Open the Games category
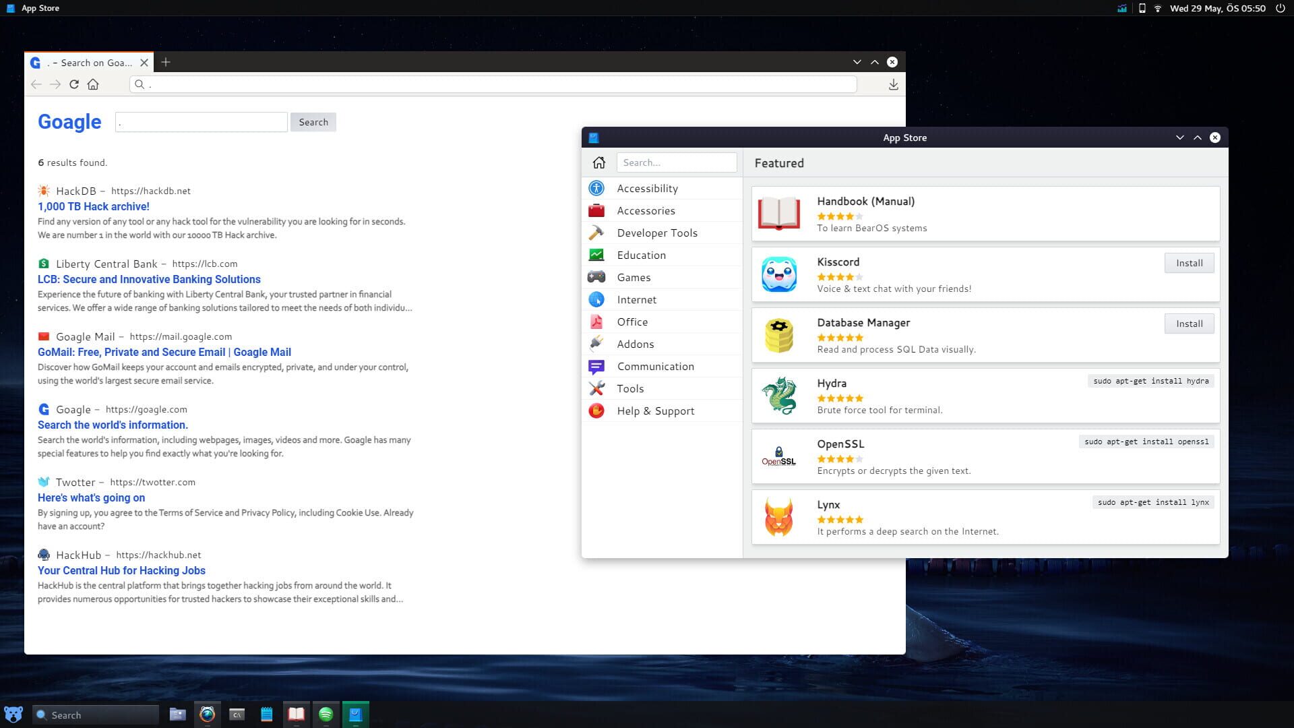This screenshot has width=1294, height=728. (x=634, y=277)
